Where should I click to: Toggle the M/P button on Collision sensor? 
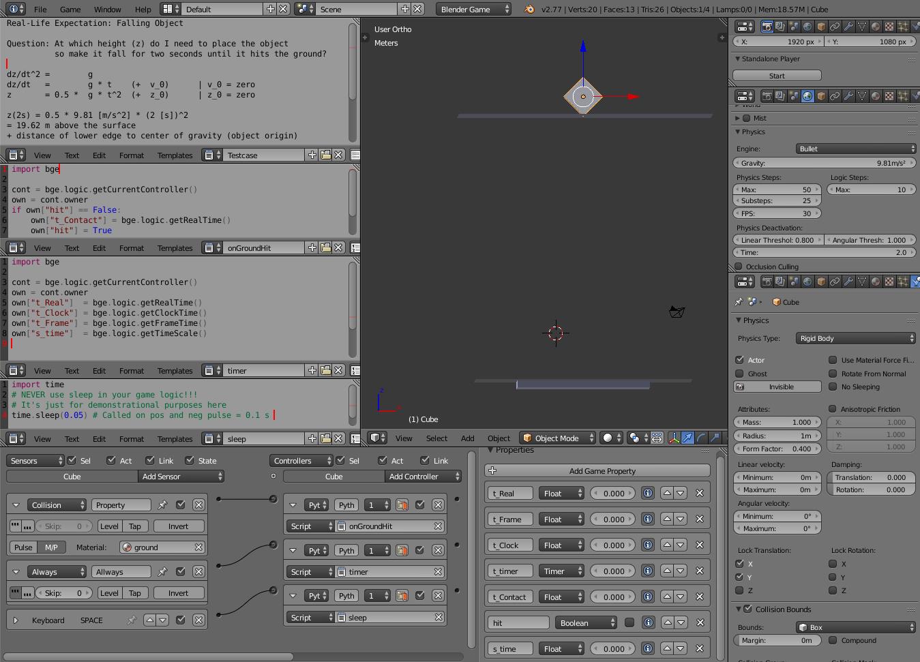pyautogui.click(x=52, y=547)
